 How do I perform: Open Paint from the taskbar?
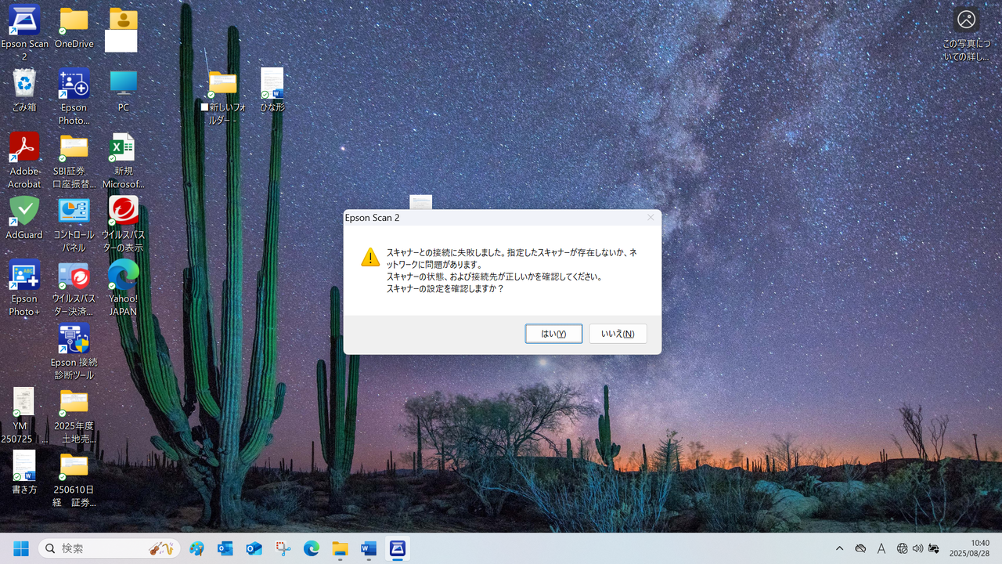(x=196, y=548)
